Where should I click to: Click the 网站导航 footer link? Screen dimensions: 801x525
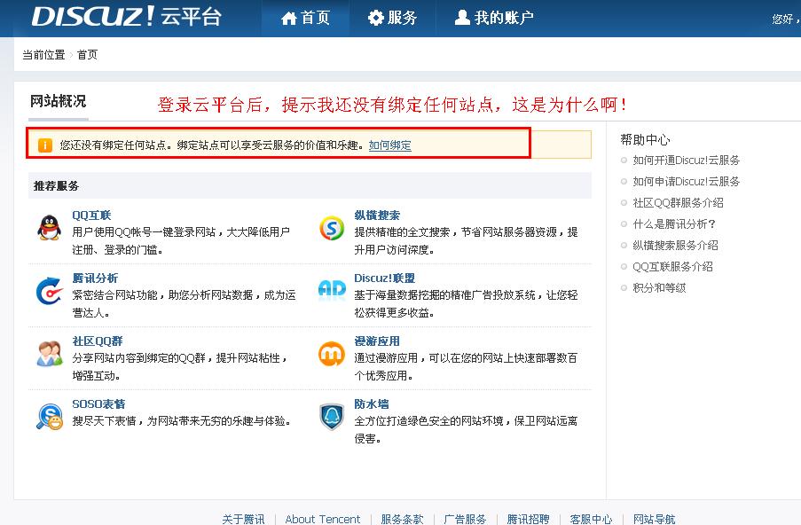click(x=655, y=519)
